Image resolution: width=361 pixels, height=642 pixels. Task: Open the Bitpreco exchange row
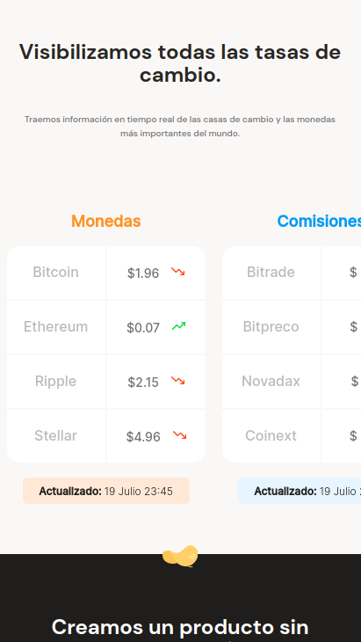point(292,327)
